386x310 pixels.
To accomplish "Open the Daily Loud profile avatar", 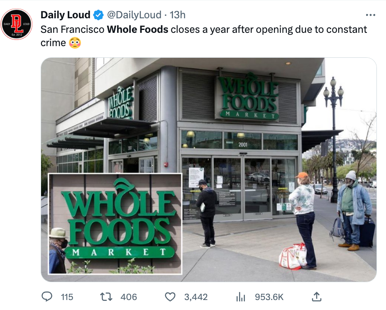I will tap(17, 24).
